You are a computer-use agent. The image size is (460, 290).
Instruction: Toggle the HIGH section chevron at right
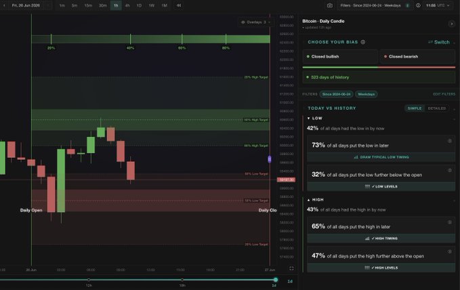(454, 201)
